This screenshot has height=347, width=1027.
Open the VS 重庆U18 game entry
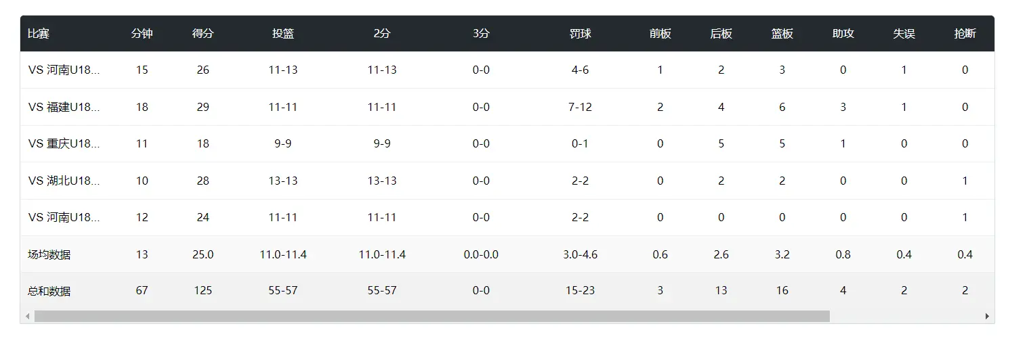(x=64, y=143)
